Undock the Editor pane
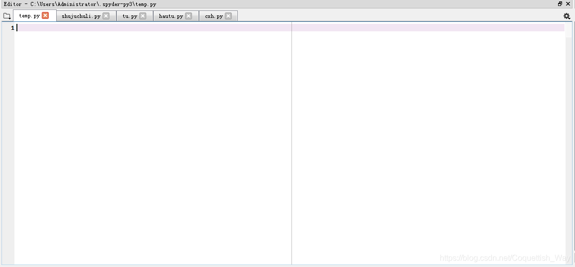 560,3
